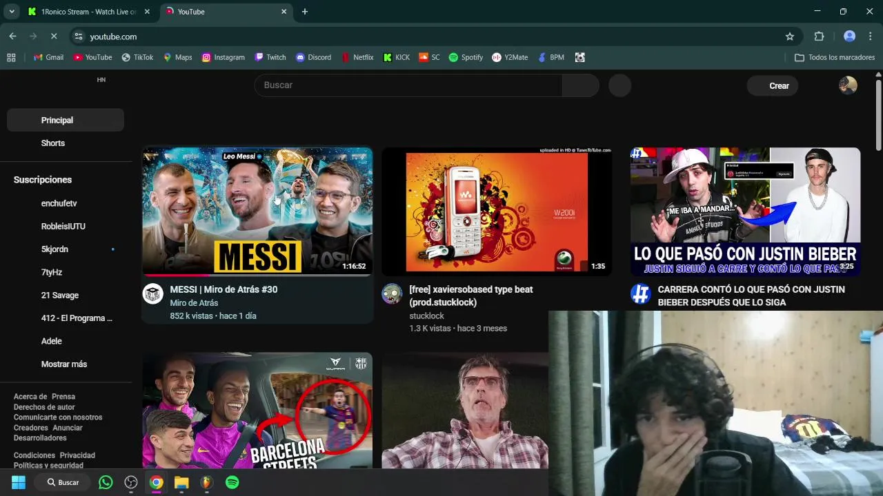
Task: Open the Chrome apps grid icon
Action: (x=11, y=57)
